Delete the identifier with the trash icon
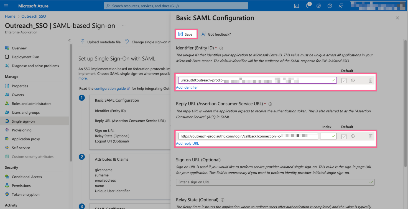The height and width of the screenshot is (209, 408). pos(370,80)
